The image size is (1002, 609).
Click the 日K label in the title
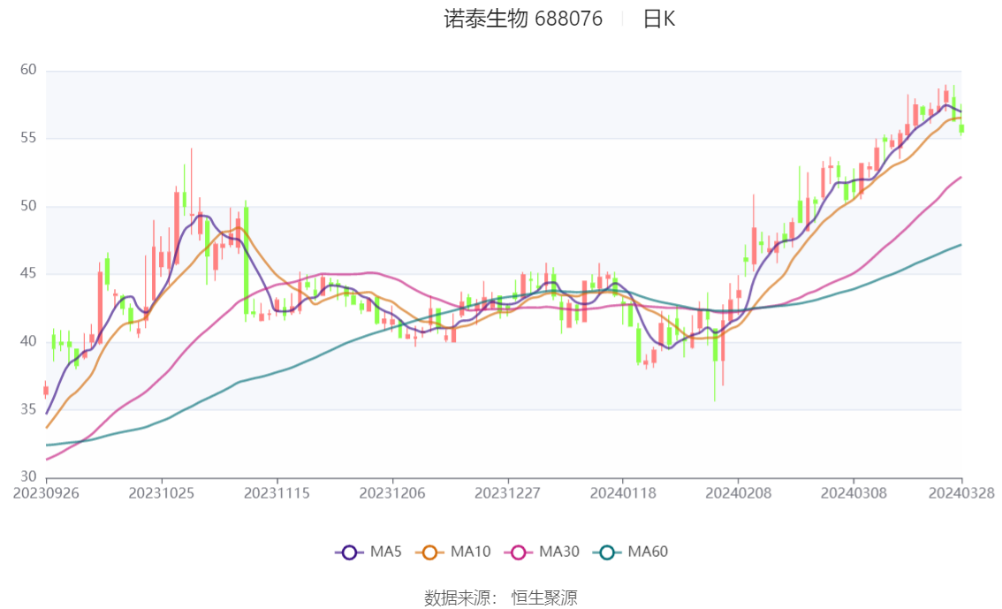[x=659, y=19]
